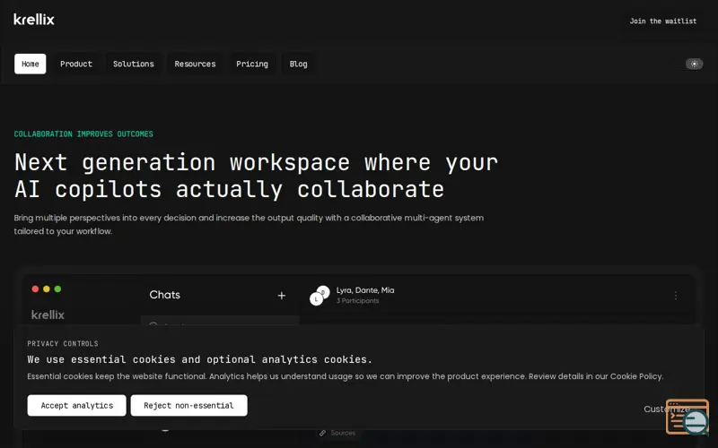The height and width of the screenshot is (448, 718).
Task: Toggle the light/dark theme switch
Action: tap(694, 64)
